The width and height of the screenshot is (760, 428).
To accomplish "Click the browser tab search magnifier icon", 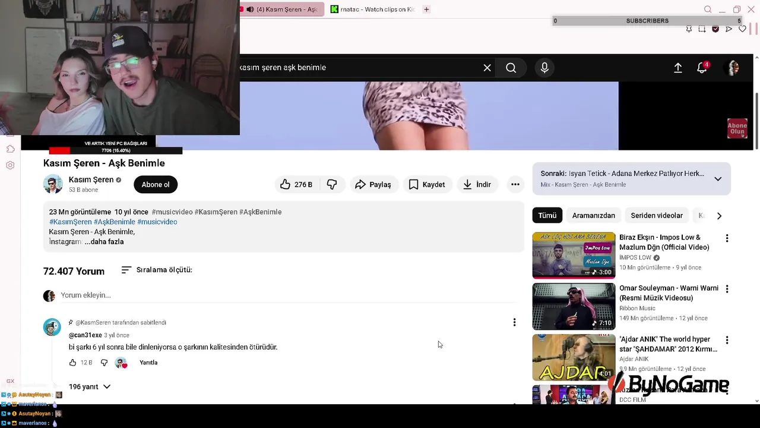I will 708,10.
